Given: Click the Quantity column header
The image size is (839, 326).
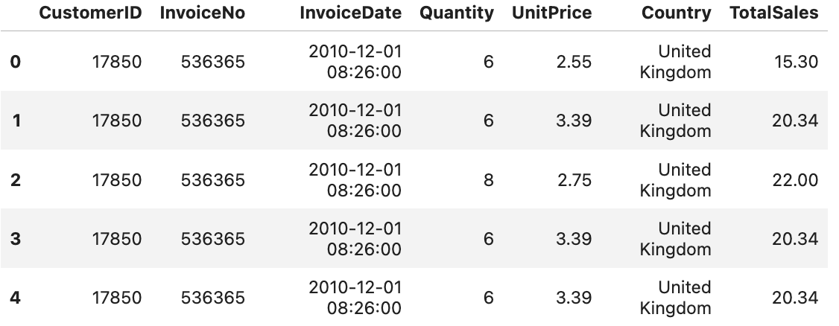Looking at the screenshot, I should pos(456,13).
